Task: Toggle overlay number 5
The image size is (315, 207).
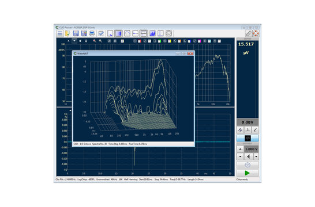Action: tap(175, 41)
